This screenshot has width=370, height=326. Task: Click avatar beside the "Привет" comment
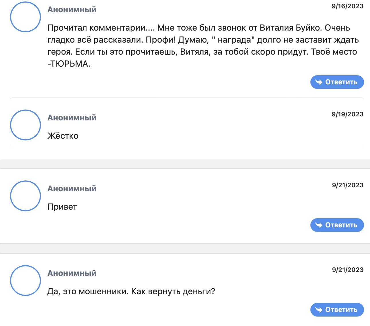pyautogui.click(x=25, y=196)
